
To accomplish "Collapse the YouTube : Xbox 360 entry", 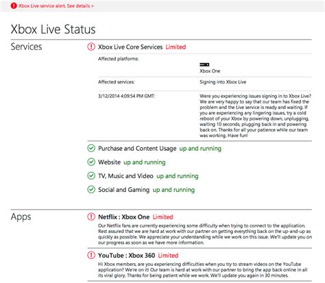I will (127, 256).
